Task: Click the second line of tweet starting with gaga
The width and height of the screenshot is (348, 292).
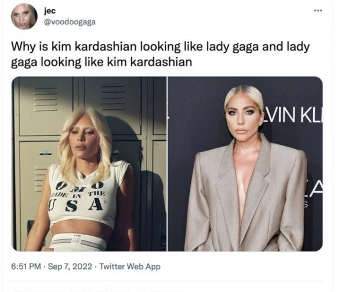Action: coord(101,62)
